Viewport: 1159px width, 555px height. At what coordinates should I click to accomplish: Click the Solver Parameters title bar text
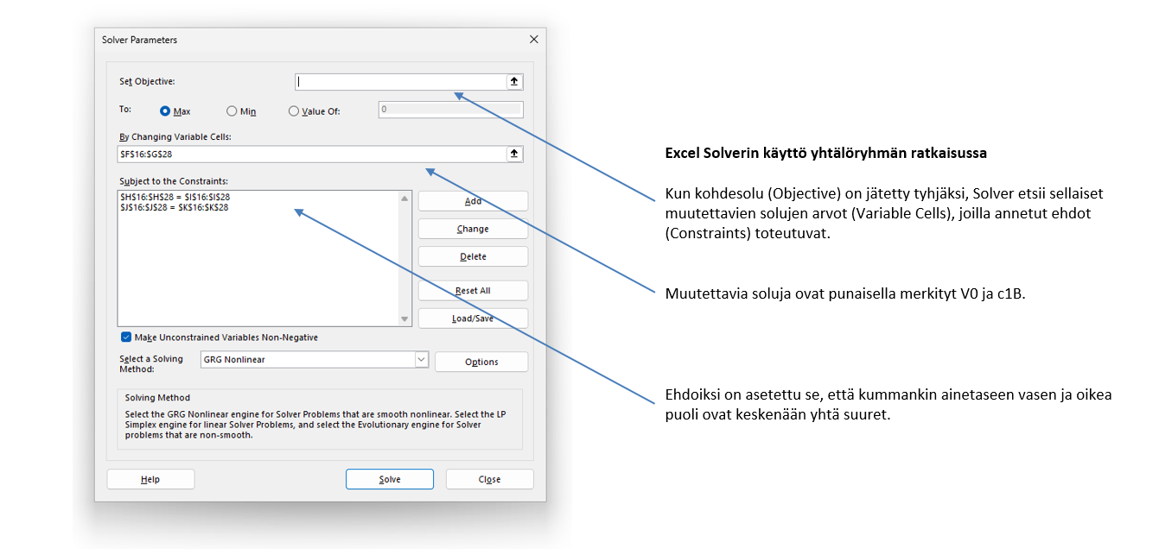(139, 40)
